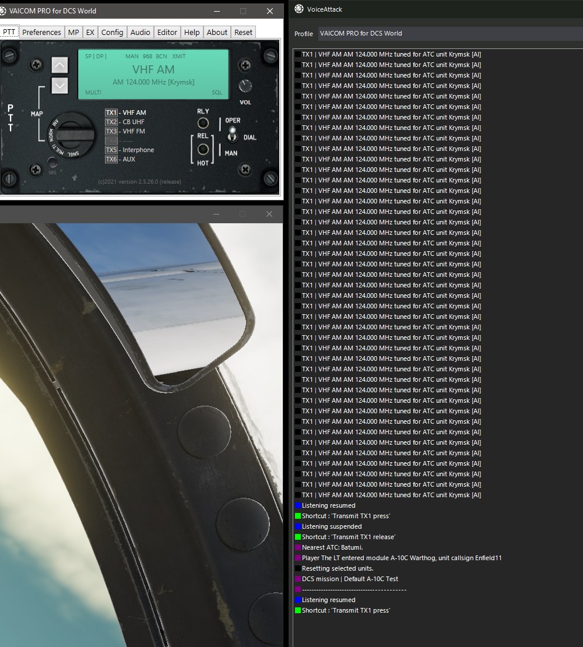Select the TX5 Interphone channel
The height and width of the screenshot is (647, 583).
coord(129,150)
